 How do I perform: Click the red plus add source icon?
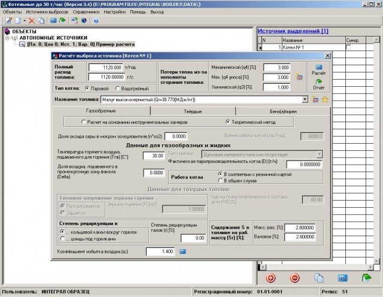click(x=270, y=278)
